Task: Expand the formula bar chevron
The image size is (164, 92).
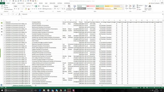Action: click(x=163, y=14)
